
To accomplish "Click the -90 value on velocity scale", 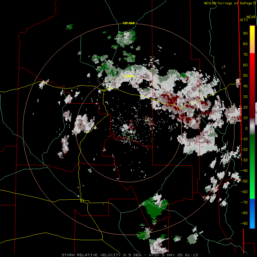I will coord(244,223).
